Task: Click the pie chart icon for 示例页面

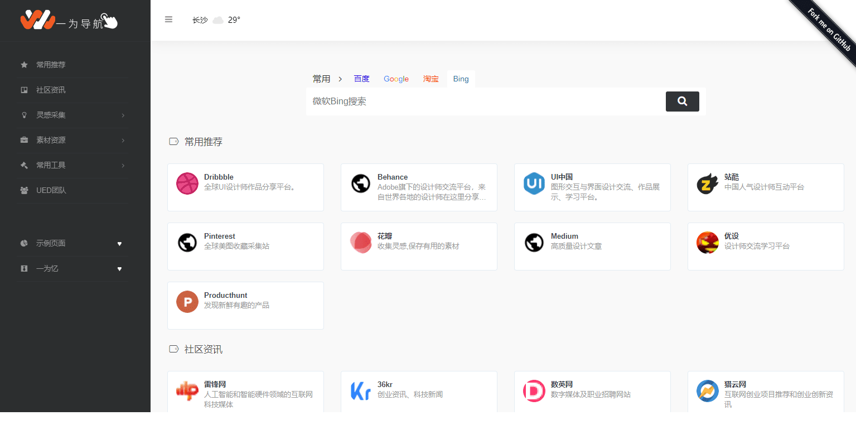Action: [24, 243]
